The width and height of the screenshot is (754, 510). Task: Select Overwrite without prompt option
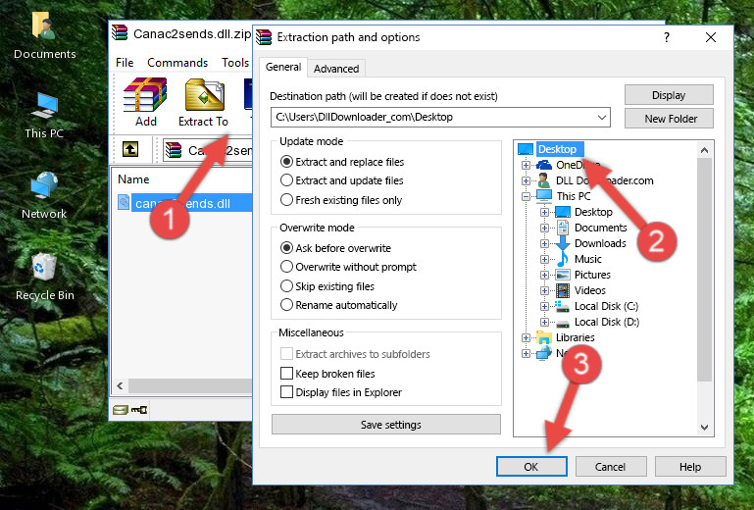[286, 267]
